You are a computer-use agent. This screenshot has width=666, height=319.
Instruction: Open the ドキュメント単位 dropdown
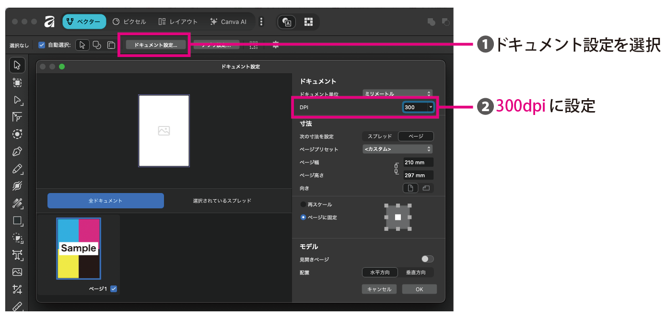click(x=397, y=94)
